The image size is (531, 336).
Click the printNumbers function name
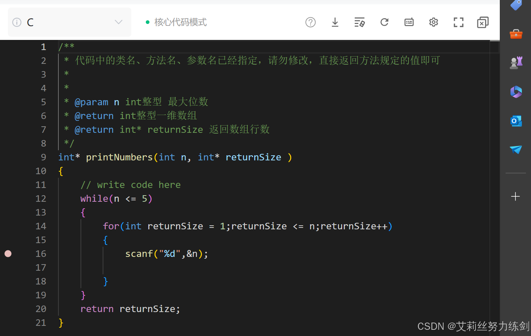pos(119,157)
